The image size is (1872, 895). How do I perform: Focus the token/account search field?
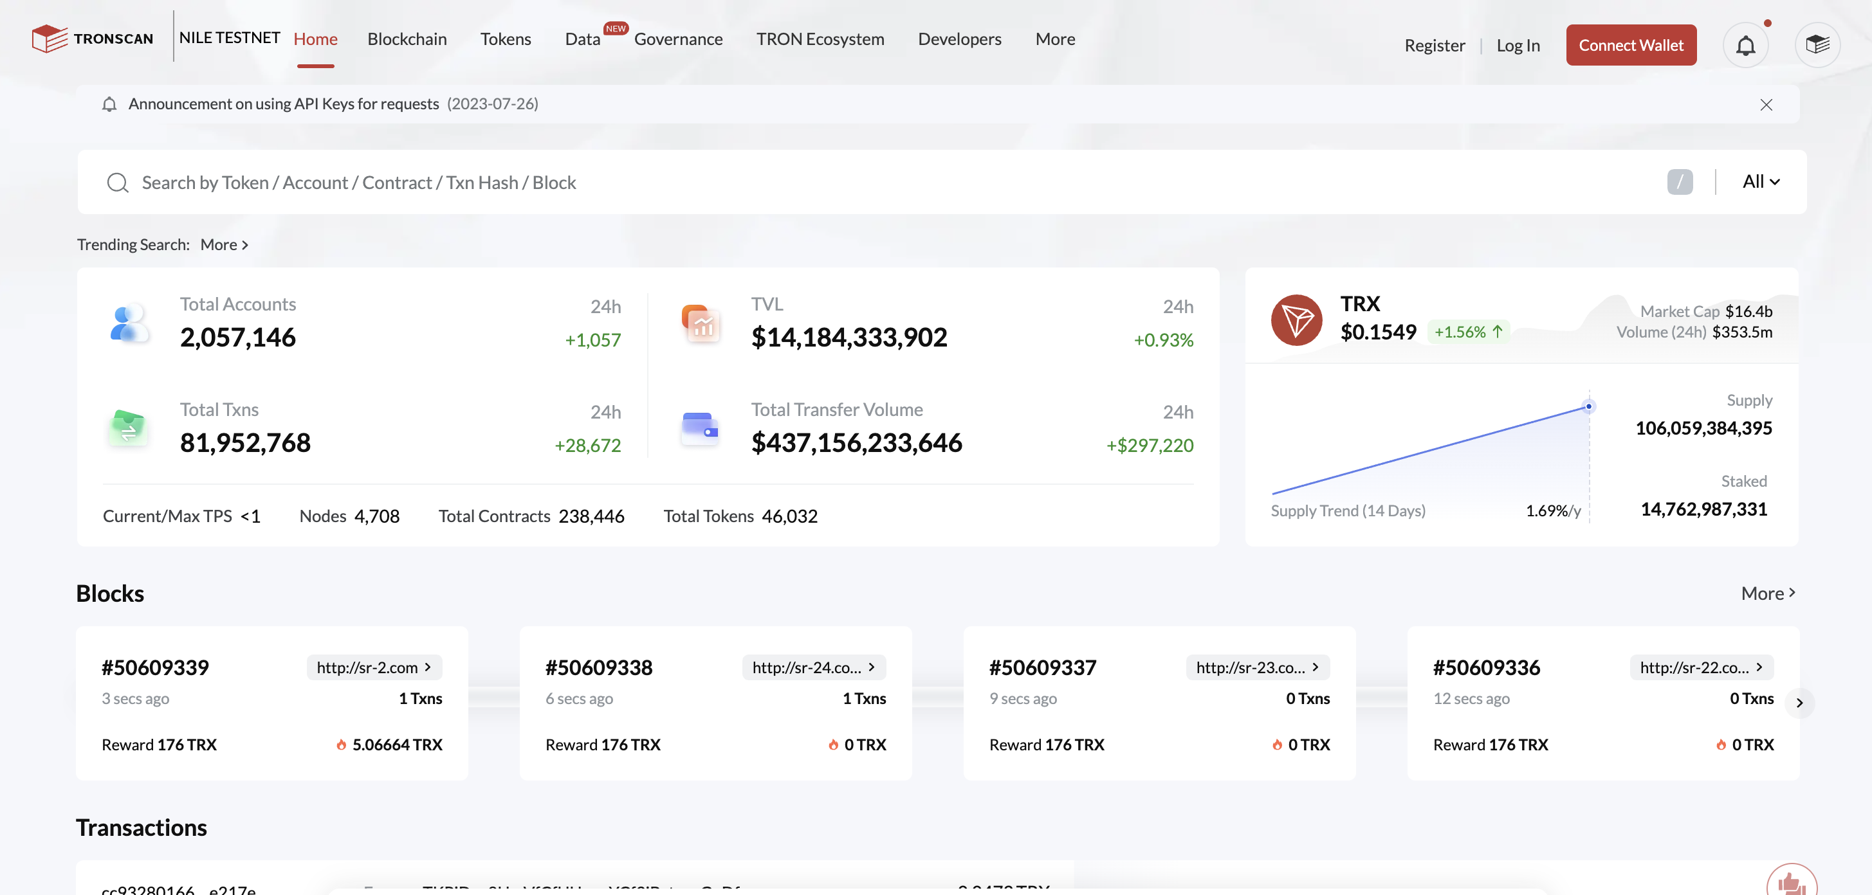click(x=872, y=183)
